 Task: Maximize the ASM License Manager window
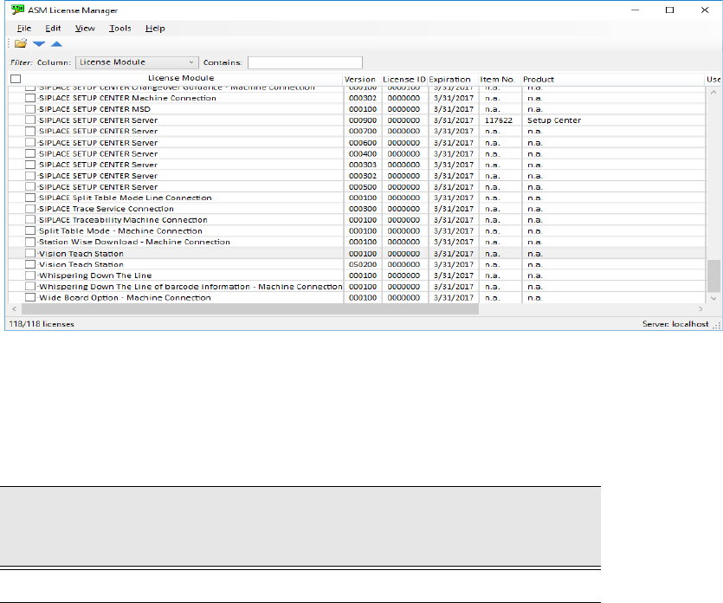tap(670, 10)
